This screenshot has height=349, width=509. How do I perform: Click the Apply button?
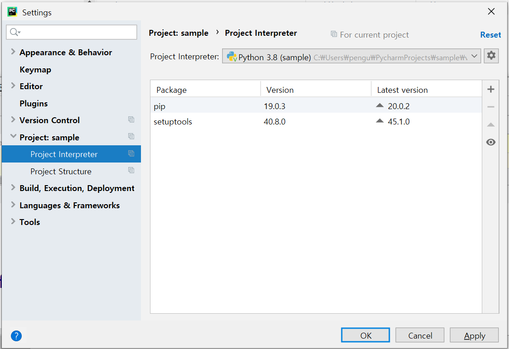[x=474, y=335]
